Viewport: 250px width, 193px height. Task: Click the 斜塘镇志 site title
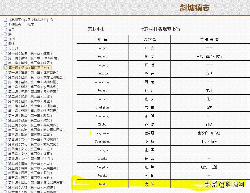(195, 8)
